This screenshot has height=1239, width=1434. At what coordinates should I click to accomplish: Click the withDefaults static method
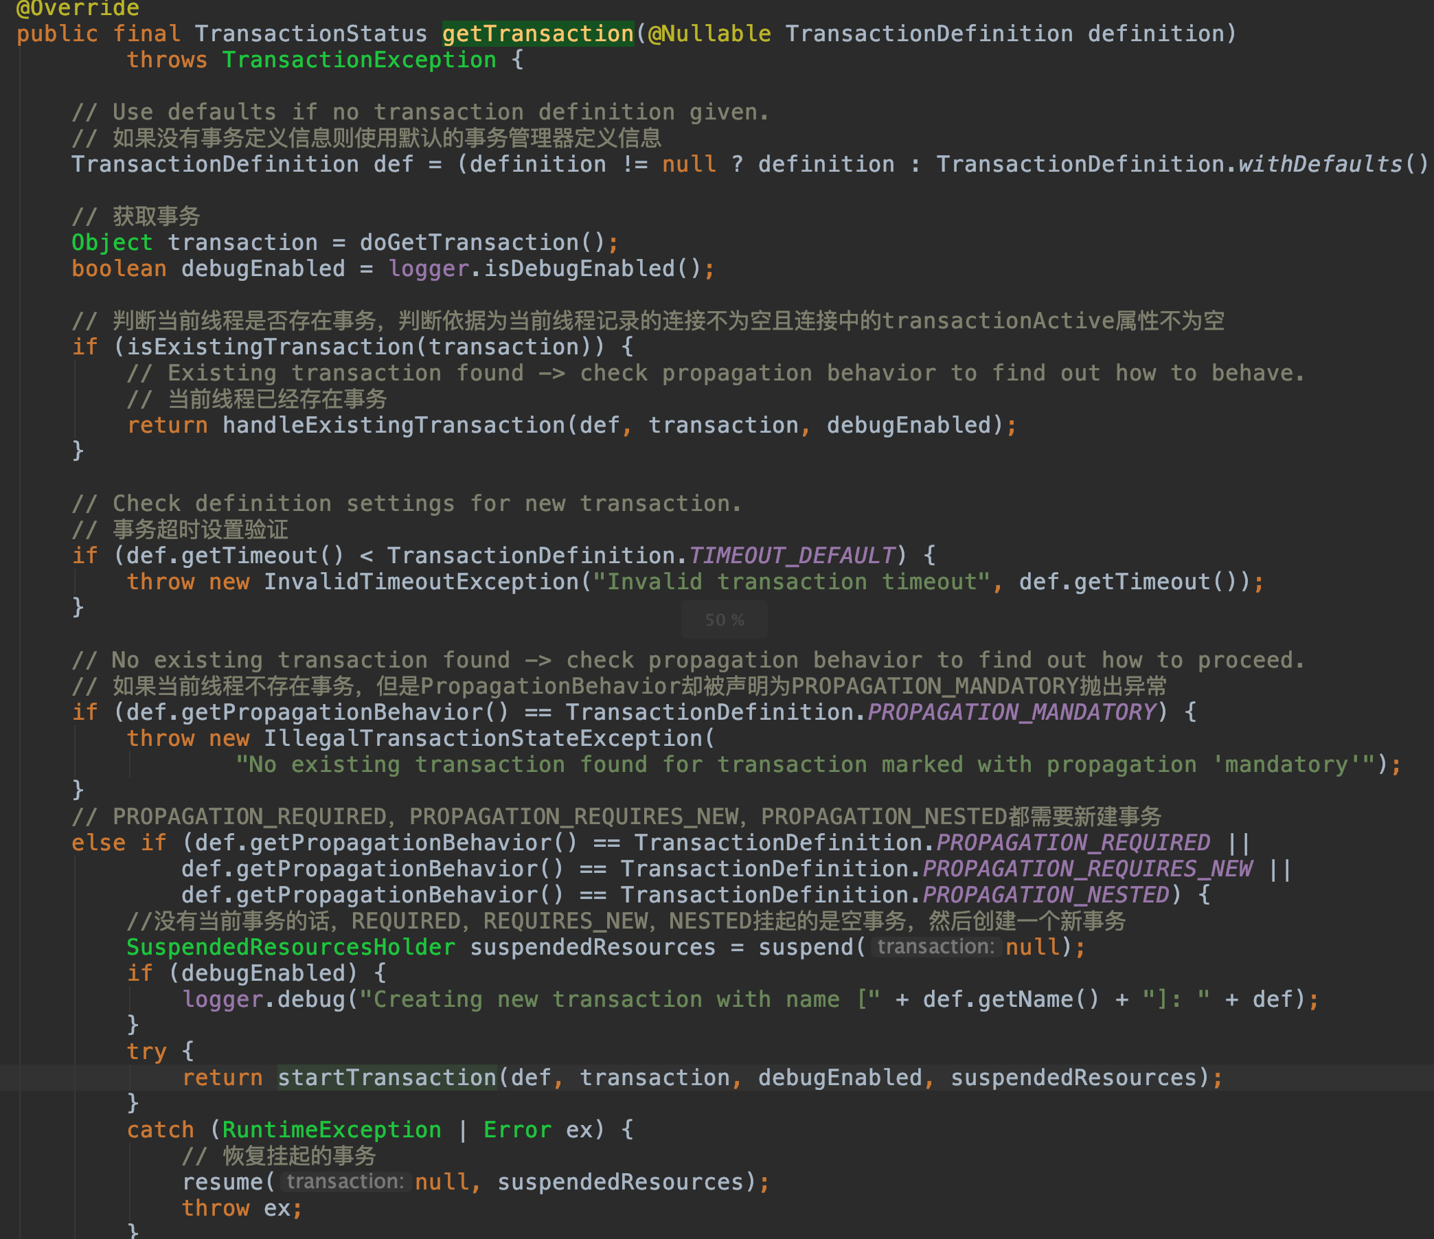coord(1319,164)
